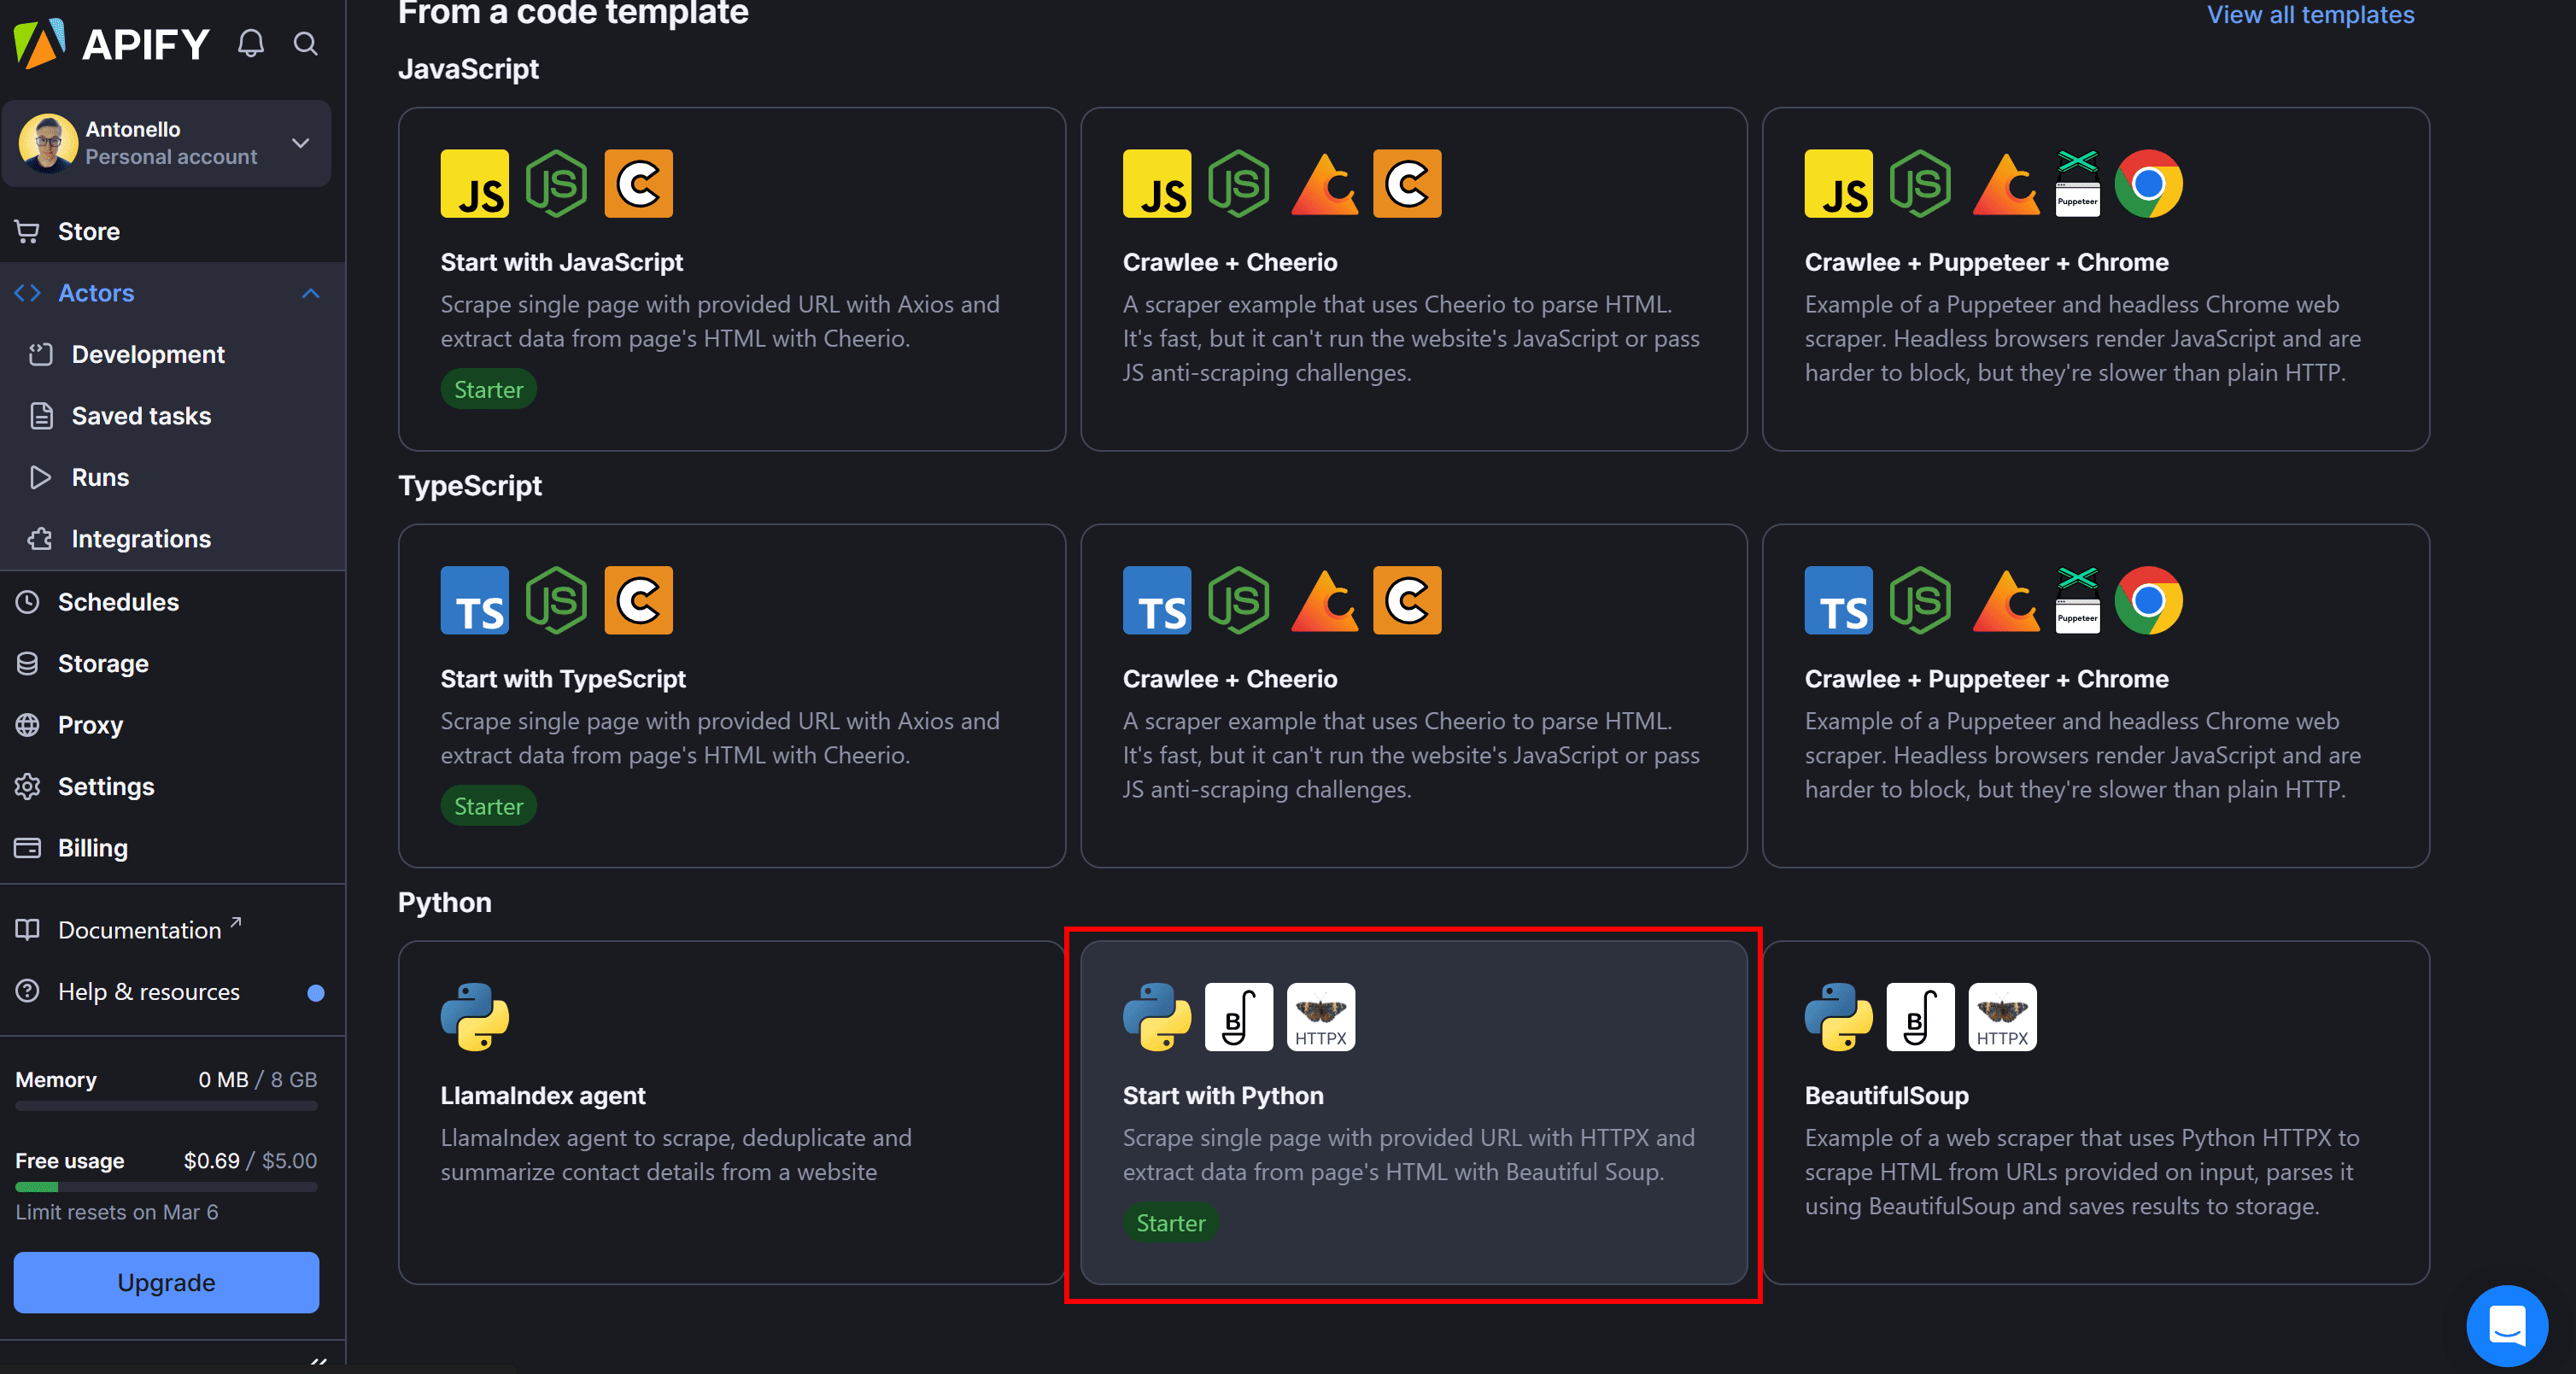The width and height of the screenshot is (2576, 1374).
Task: Click the Upgrade button
Action: pyautogui.click(x=166, y=1282)
